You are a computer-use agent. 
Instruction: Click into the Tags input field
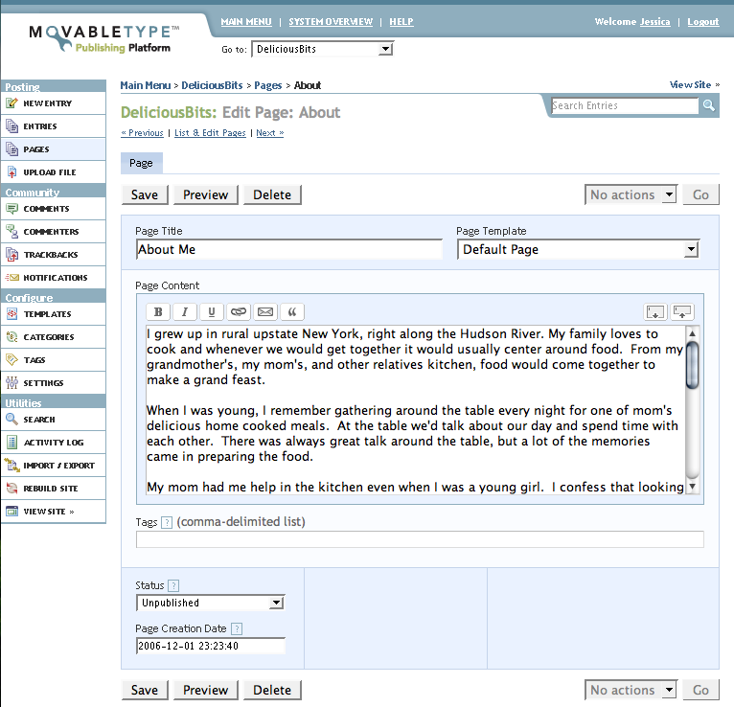(420, 539)
